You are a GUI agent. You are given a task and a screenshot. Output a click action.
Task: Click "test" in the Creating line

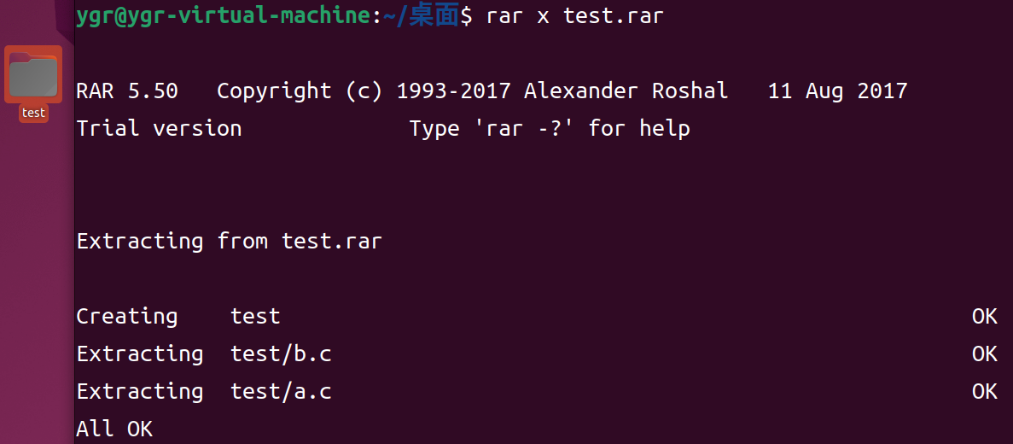point(255,316)
